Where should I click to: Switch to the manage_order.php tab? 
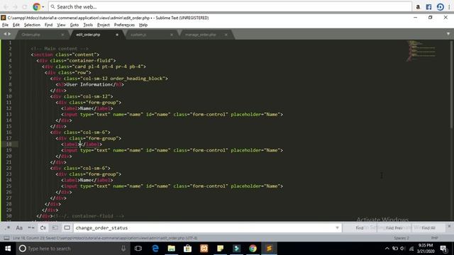(x=200, y=35)
